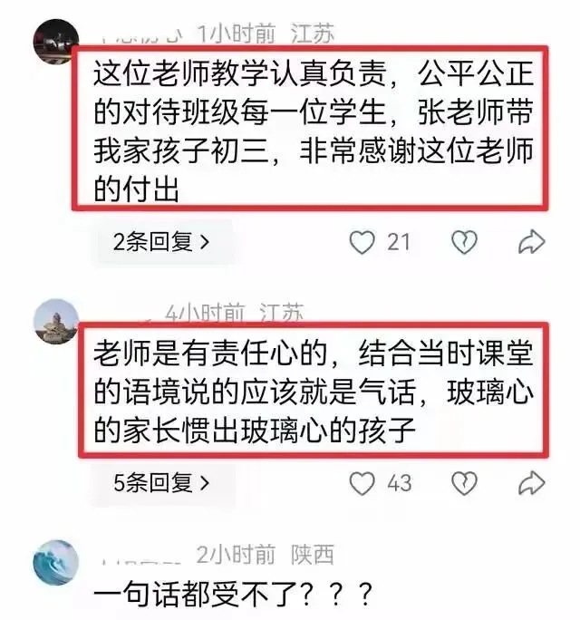Viewport: 580px width, 620px height.
Task: Share the second comment about 玻璃心
Action: (x=531, y=483)
